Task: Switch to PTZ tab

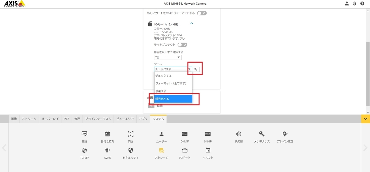Action: click(x=67, y=119)
